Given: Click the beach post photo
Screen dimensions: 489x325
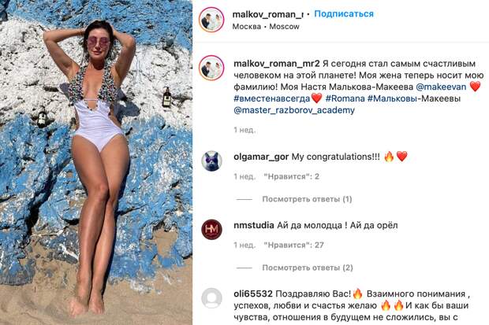Looking at the screenshot, I should [x=96, y=162].
